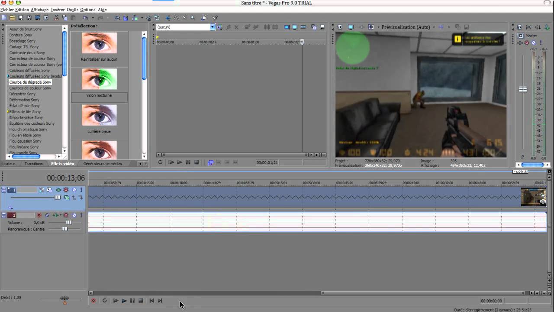Viewport: 554px width, 312px height.
Task: Click the dim output icon in mixer
Action: point(538,27)
